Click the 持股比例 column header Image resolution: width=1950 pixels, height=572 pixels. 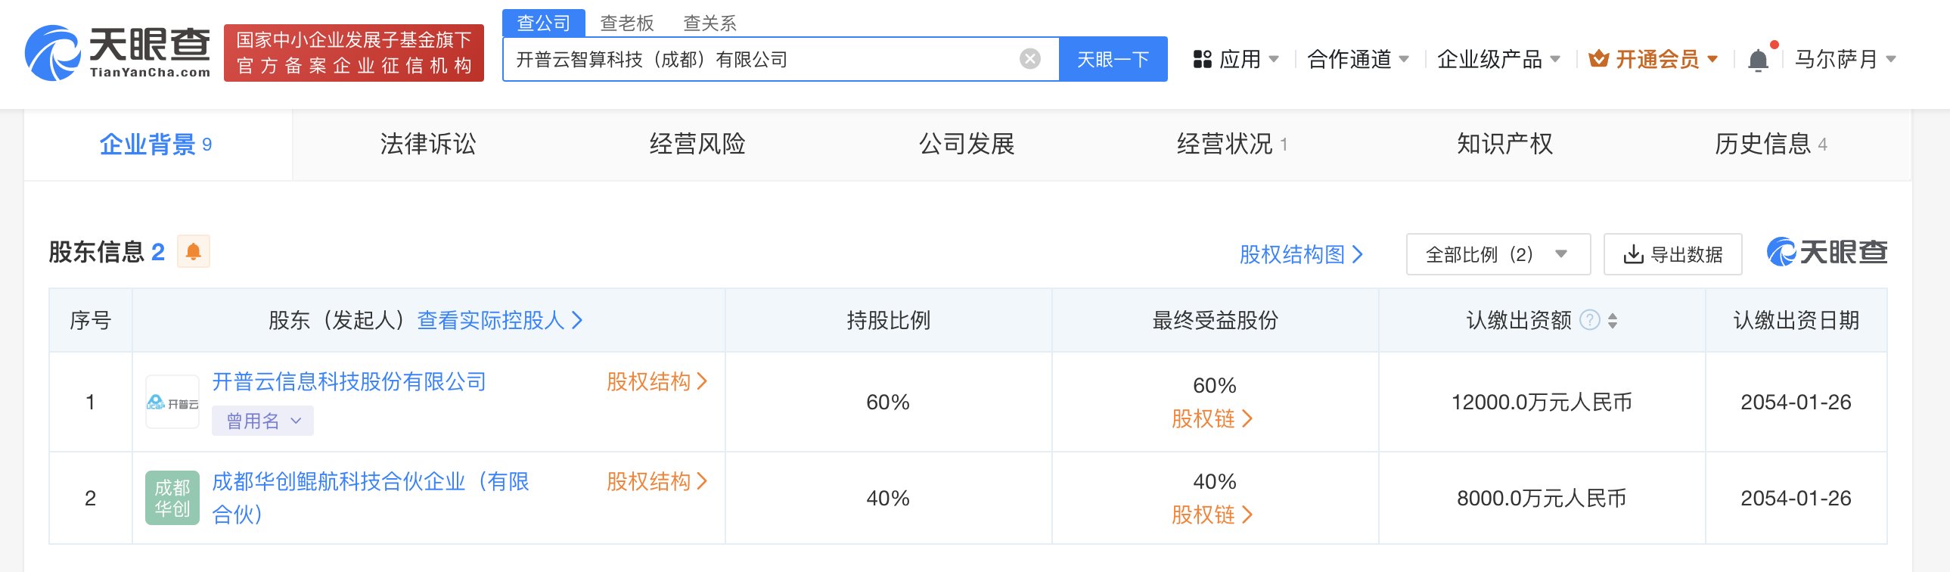(x=889, y=321)
